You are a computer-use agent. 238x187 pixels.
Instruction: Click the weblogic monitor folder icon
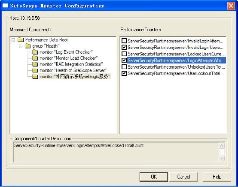click(x=35, y=76)
